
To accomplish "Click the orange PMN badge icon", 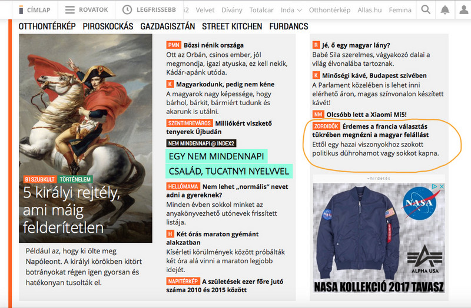I will click(x=174, y=45).
